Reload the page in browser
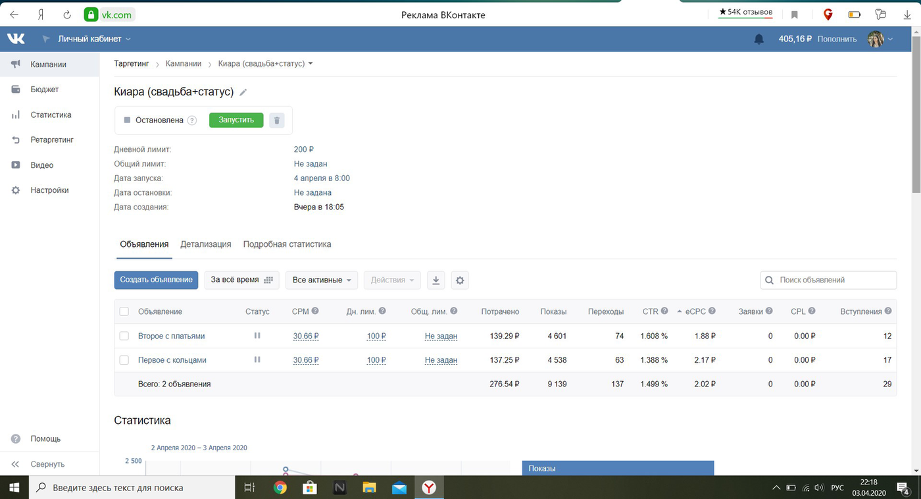This screenshot has width=921, height=499. [x=66, y=14]
